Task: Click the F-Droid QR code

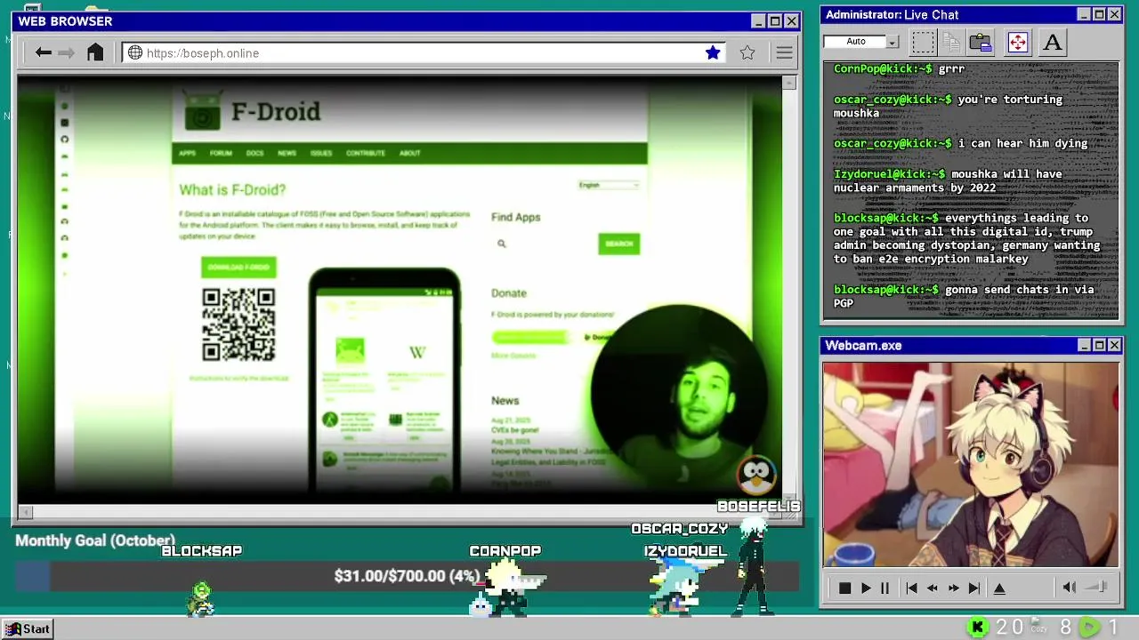Action: coord(238,324)
